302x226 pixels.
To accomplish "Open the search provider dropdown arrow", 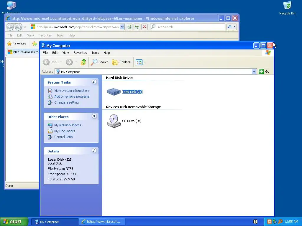I will [234, 27].
